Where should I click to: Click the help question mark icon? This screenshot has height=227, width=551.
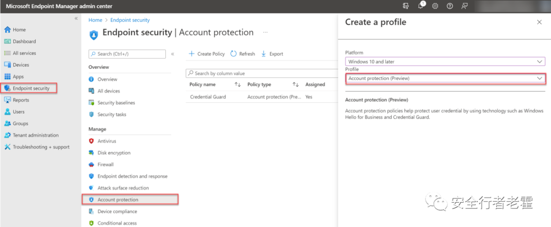[x=449, y=6]
